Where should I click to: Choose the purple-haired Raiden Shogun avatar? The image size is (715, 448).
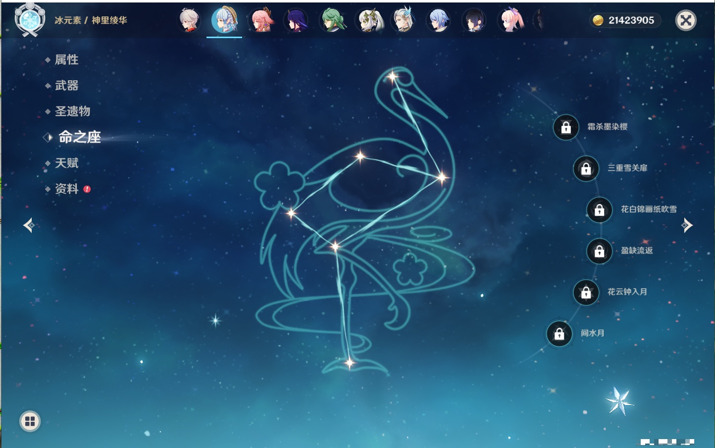click(x=296, y=20)
